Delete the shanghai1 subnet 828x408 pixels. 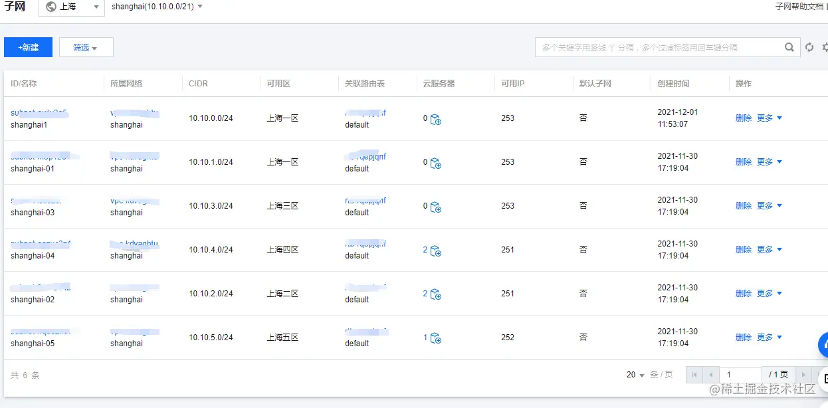click(744, 118)
